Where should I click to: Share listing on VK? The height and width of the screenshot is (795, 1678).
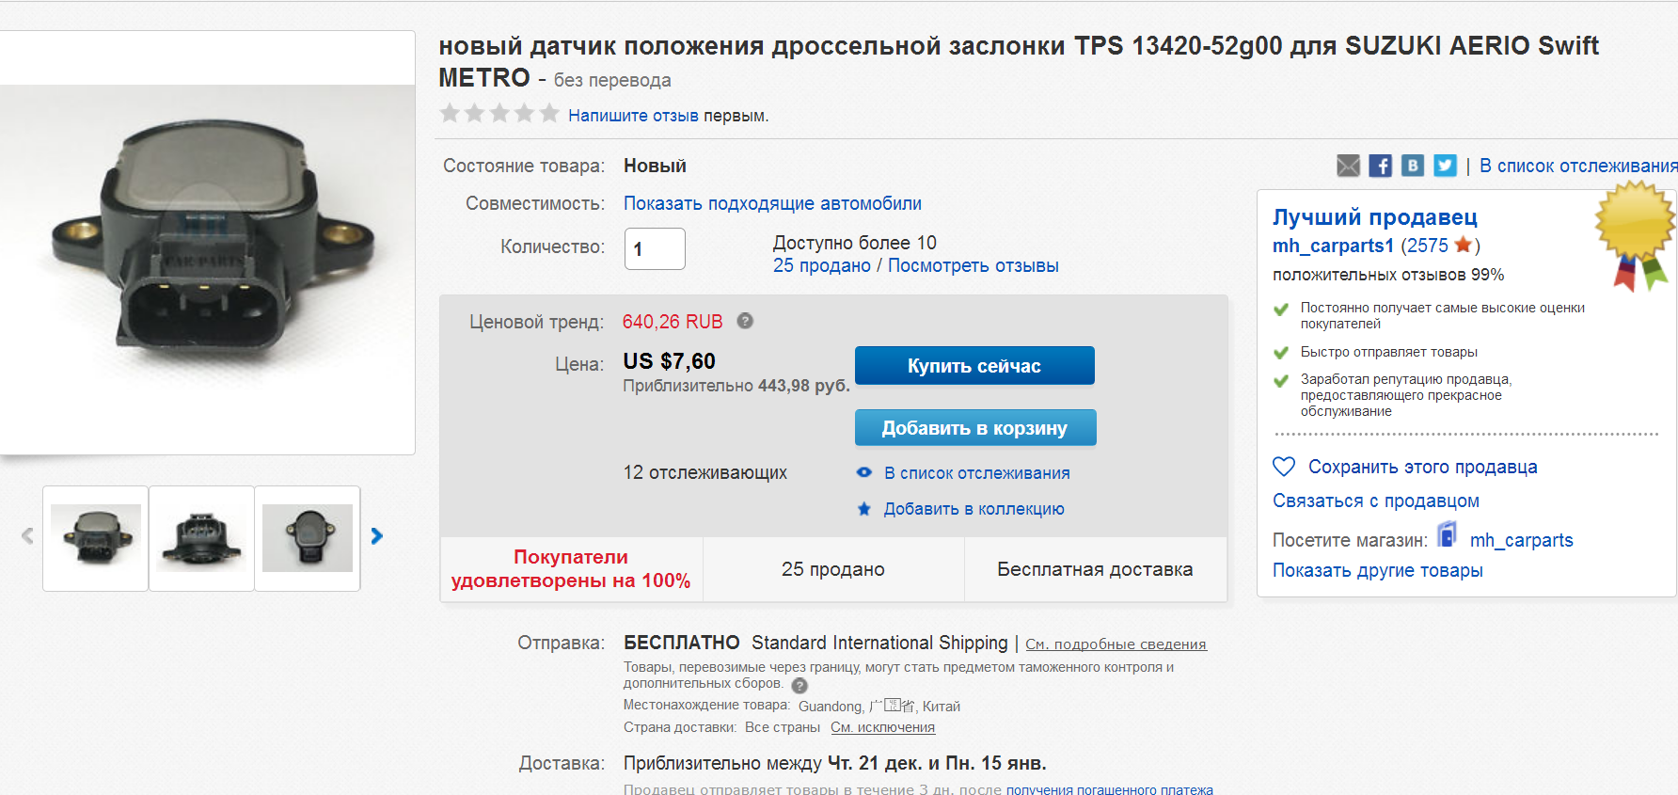(1412, 166)
